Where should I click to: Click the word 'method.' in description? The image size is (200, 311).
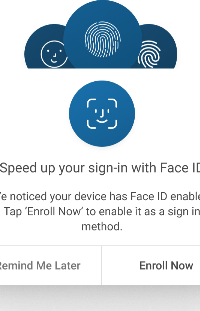tap(102, 226)
